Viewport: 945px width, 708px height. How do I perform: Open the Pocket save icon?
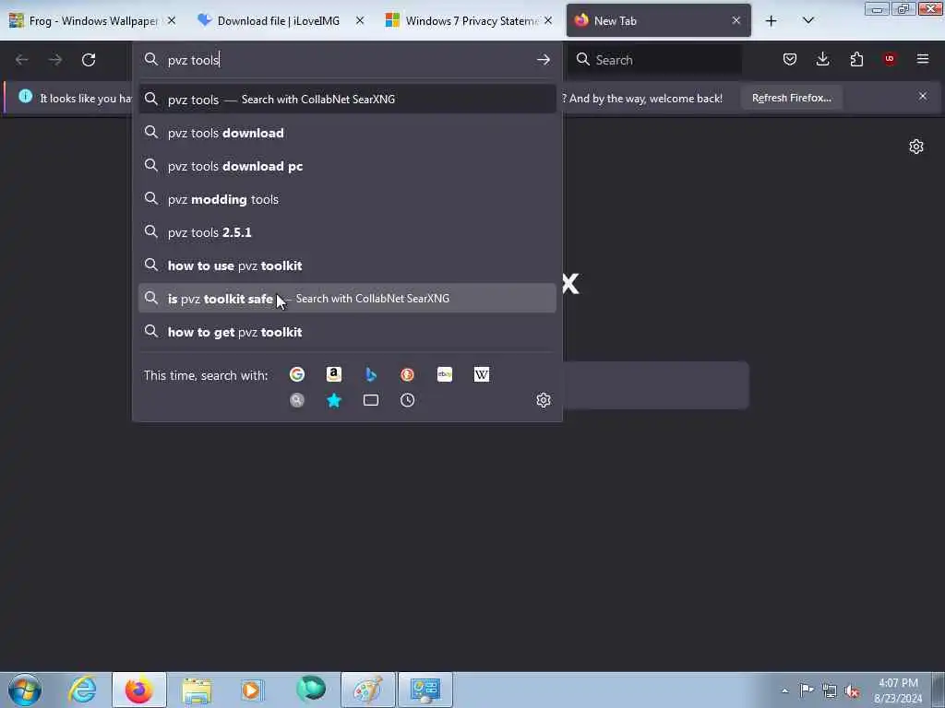790,59
